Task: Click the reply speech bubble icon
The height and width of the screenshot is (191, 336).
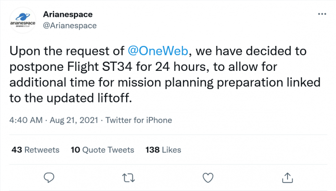Action: (x=49, y=178)
